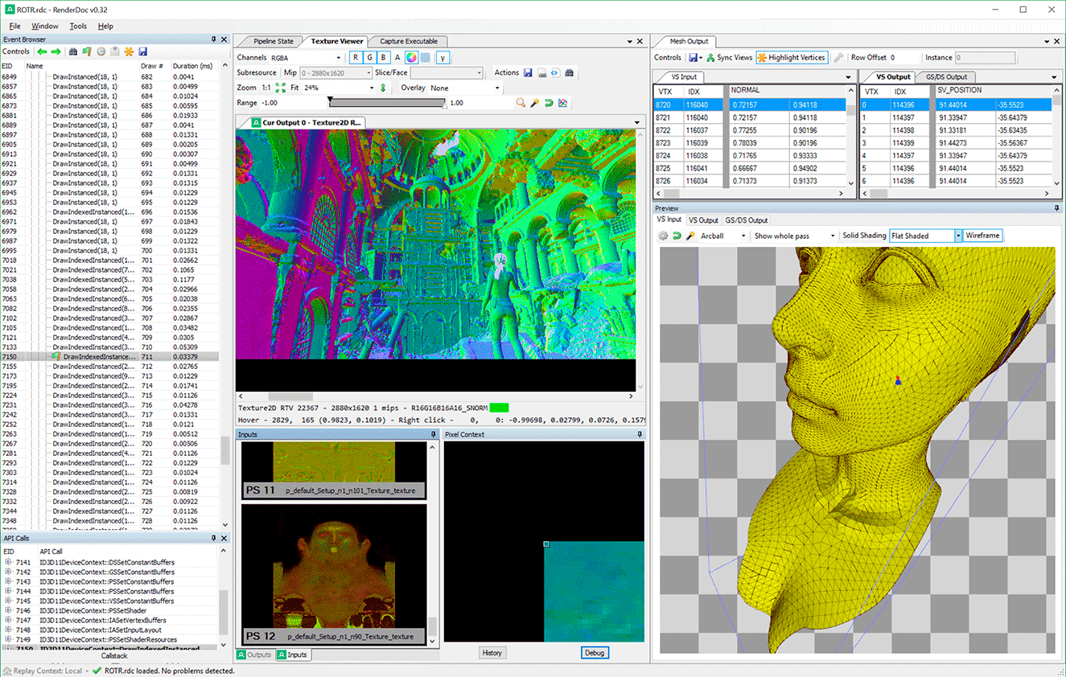Click the History button under Pixel Context
The height and width of the screenshot is (677, 1066).
coord(492,653)
